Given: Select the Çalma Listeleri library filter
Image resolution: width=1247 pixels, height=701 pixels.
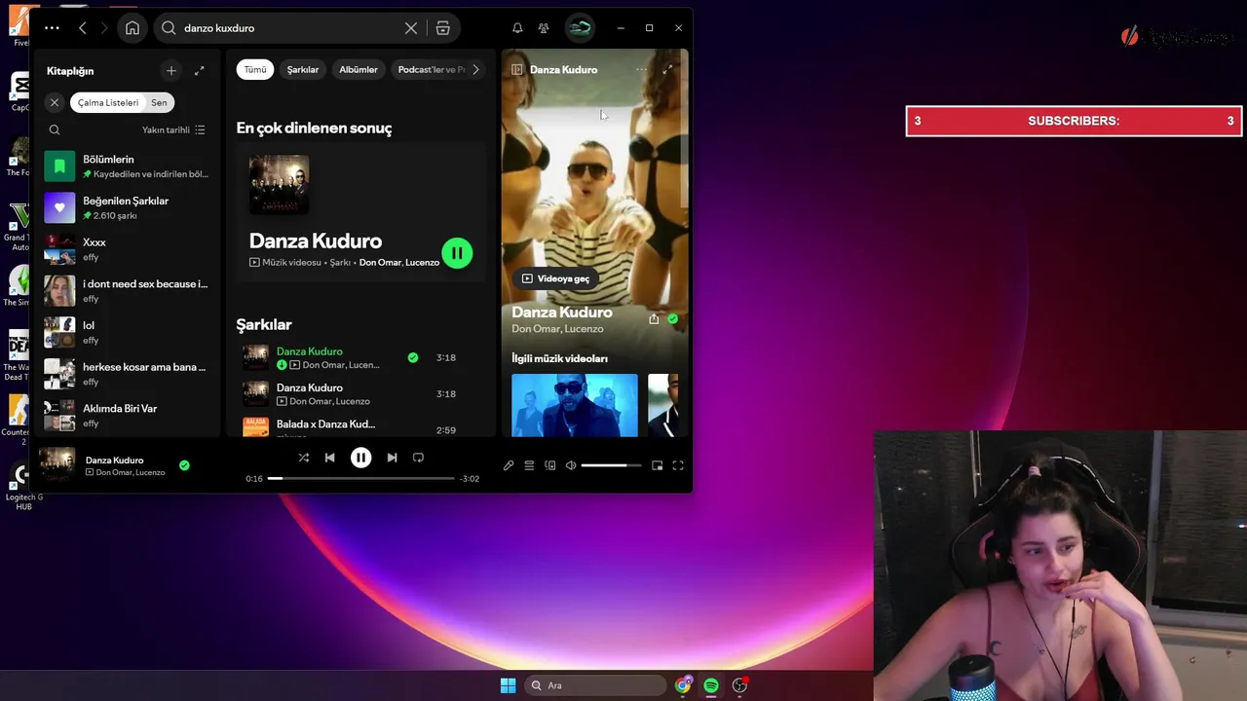Looking at the screenshot, I should pyautogui.click(x=108, y=102).
